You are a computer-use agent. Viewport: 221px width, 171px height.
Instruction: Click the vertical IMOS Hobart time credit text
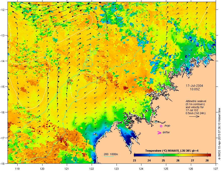point(219,134)
